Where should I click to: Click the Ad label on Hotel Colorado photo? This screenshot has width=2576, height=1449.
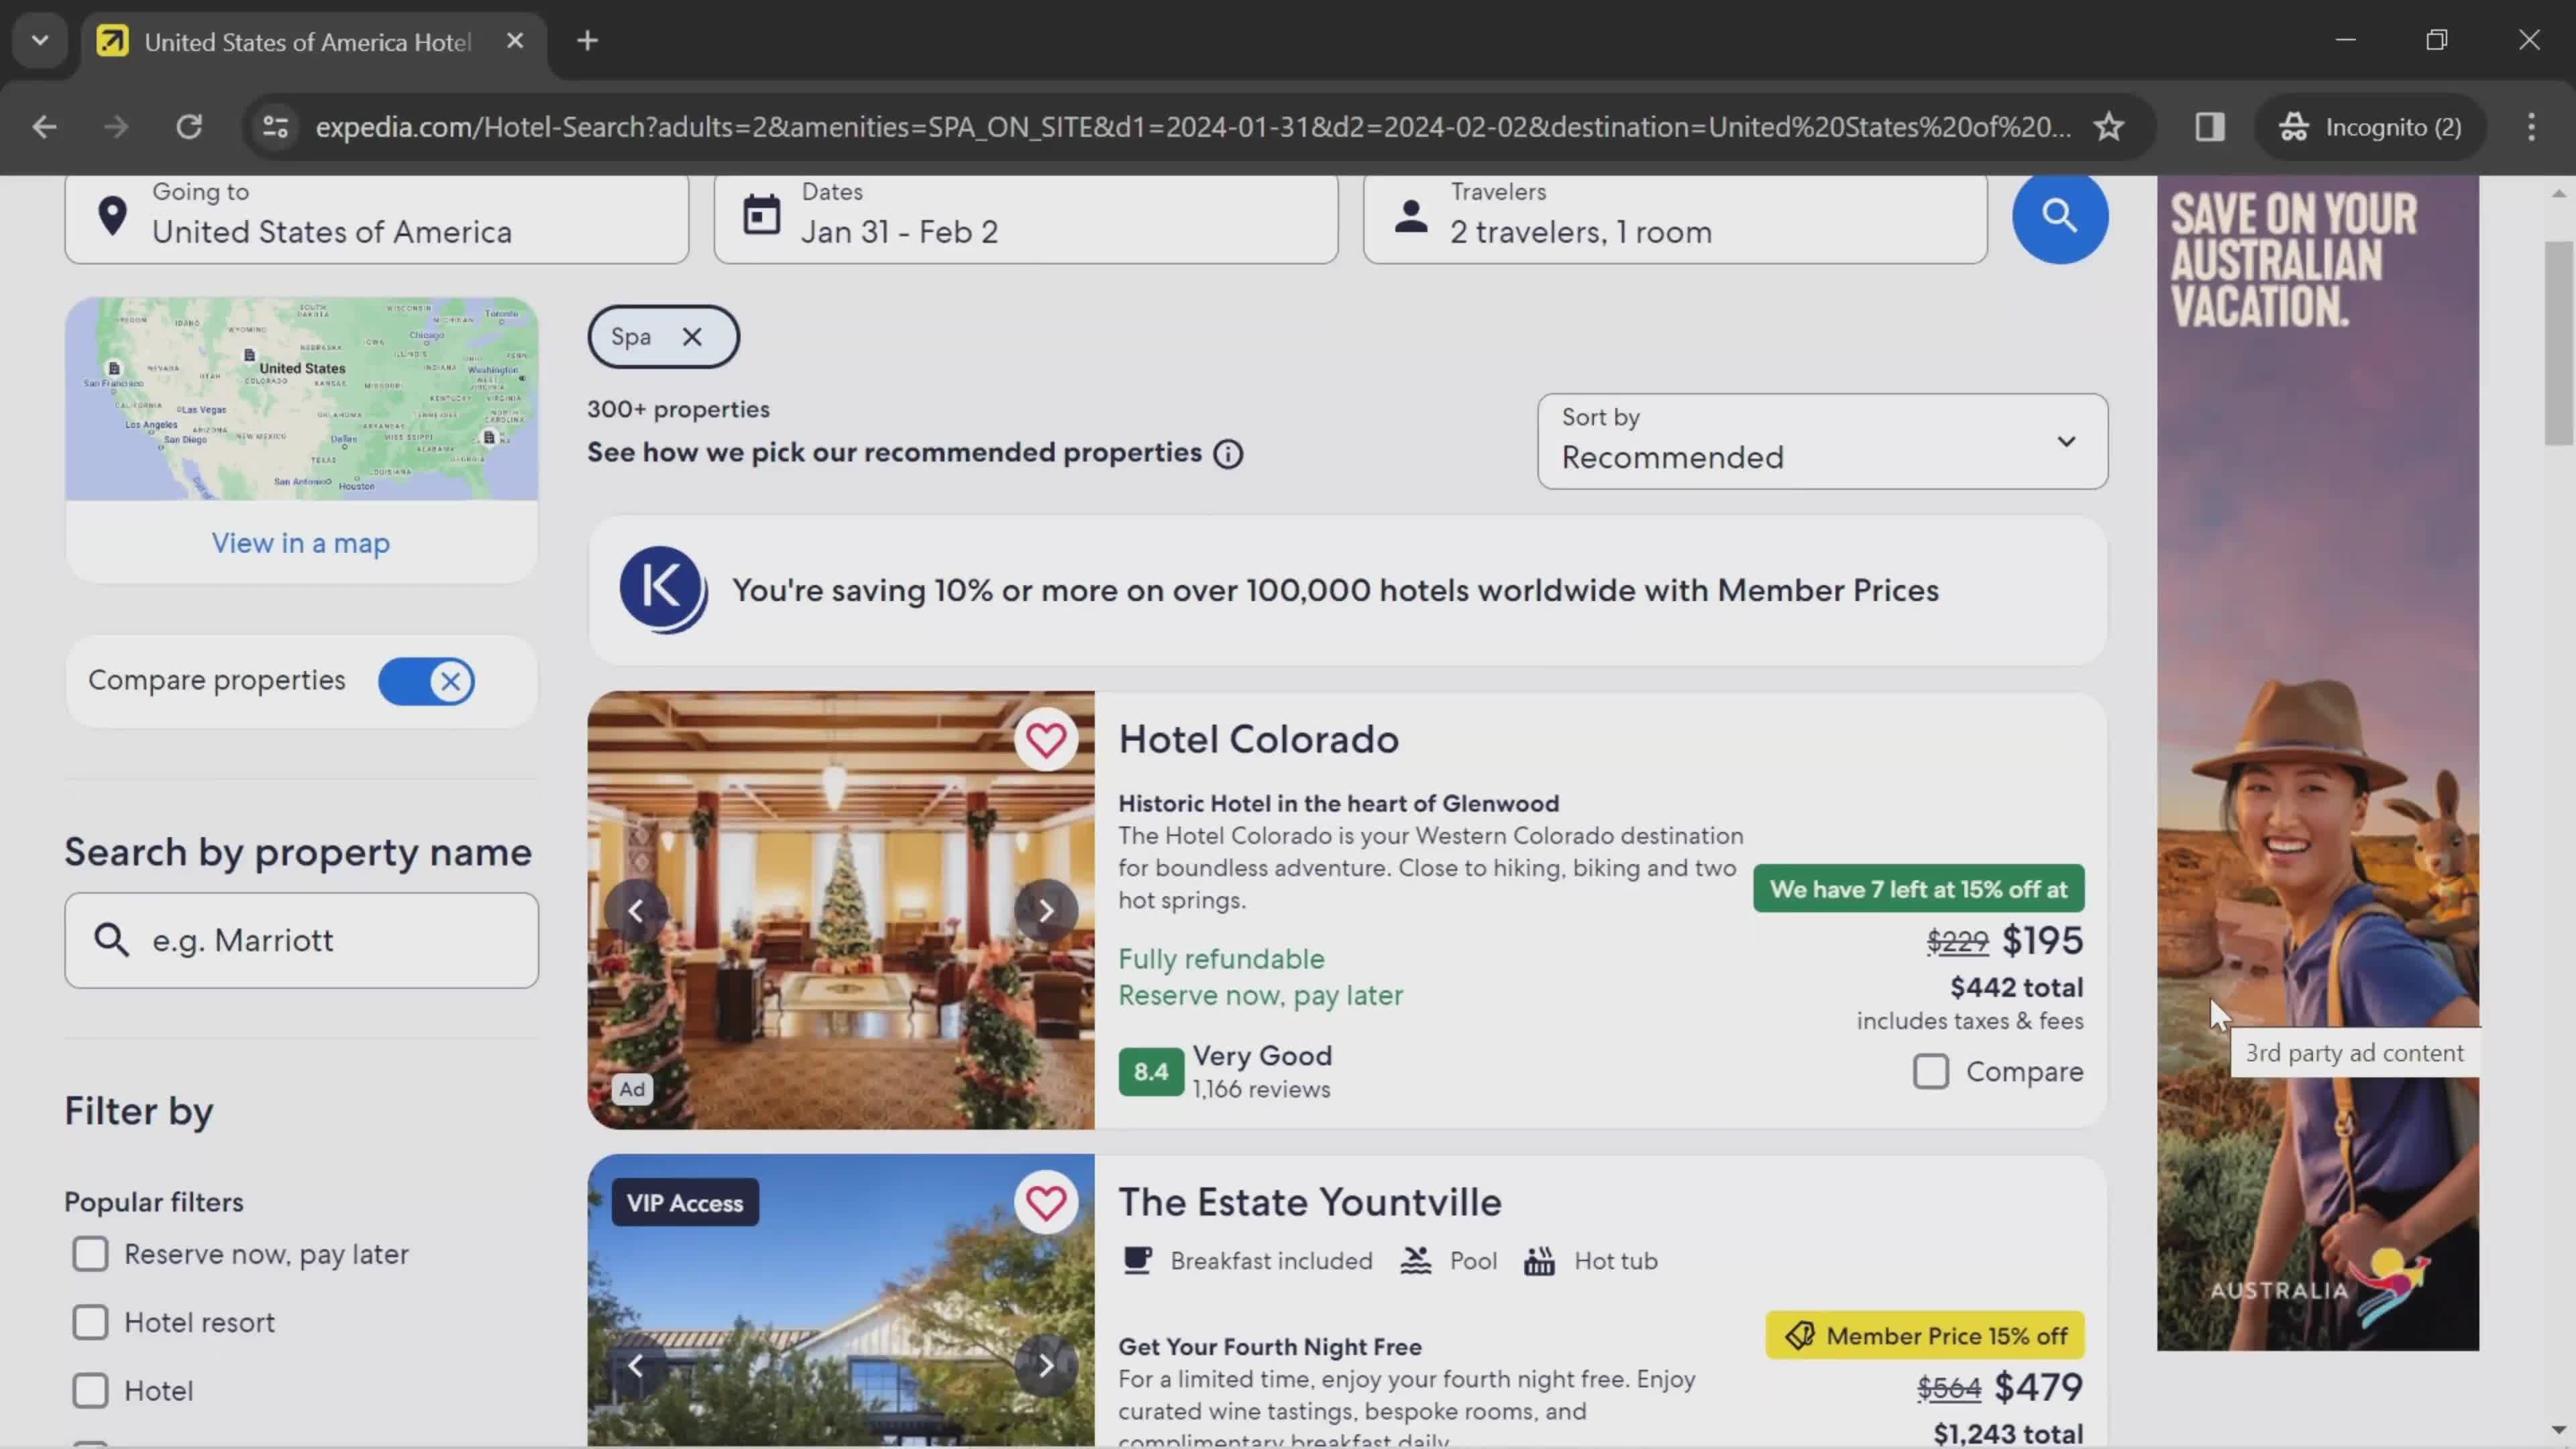(x=632, y=1090)
